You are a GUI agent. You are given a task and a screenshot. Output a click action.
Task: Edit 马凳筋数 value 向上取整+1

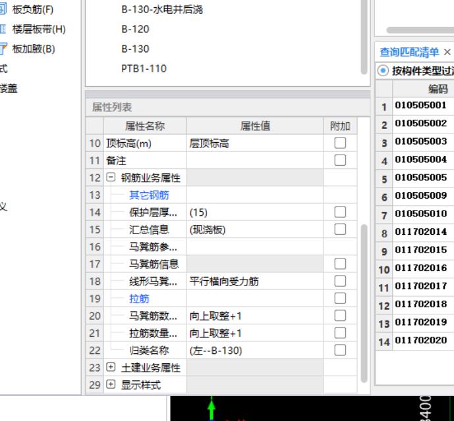point(255,316)
